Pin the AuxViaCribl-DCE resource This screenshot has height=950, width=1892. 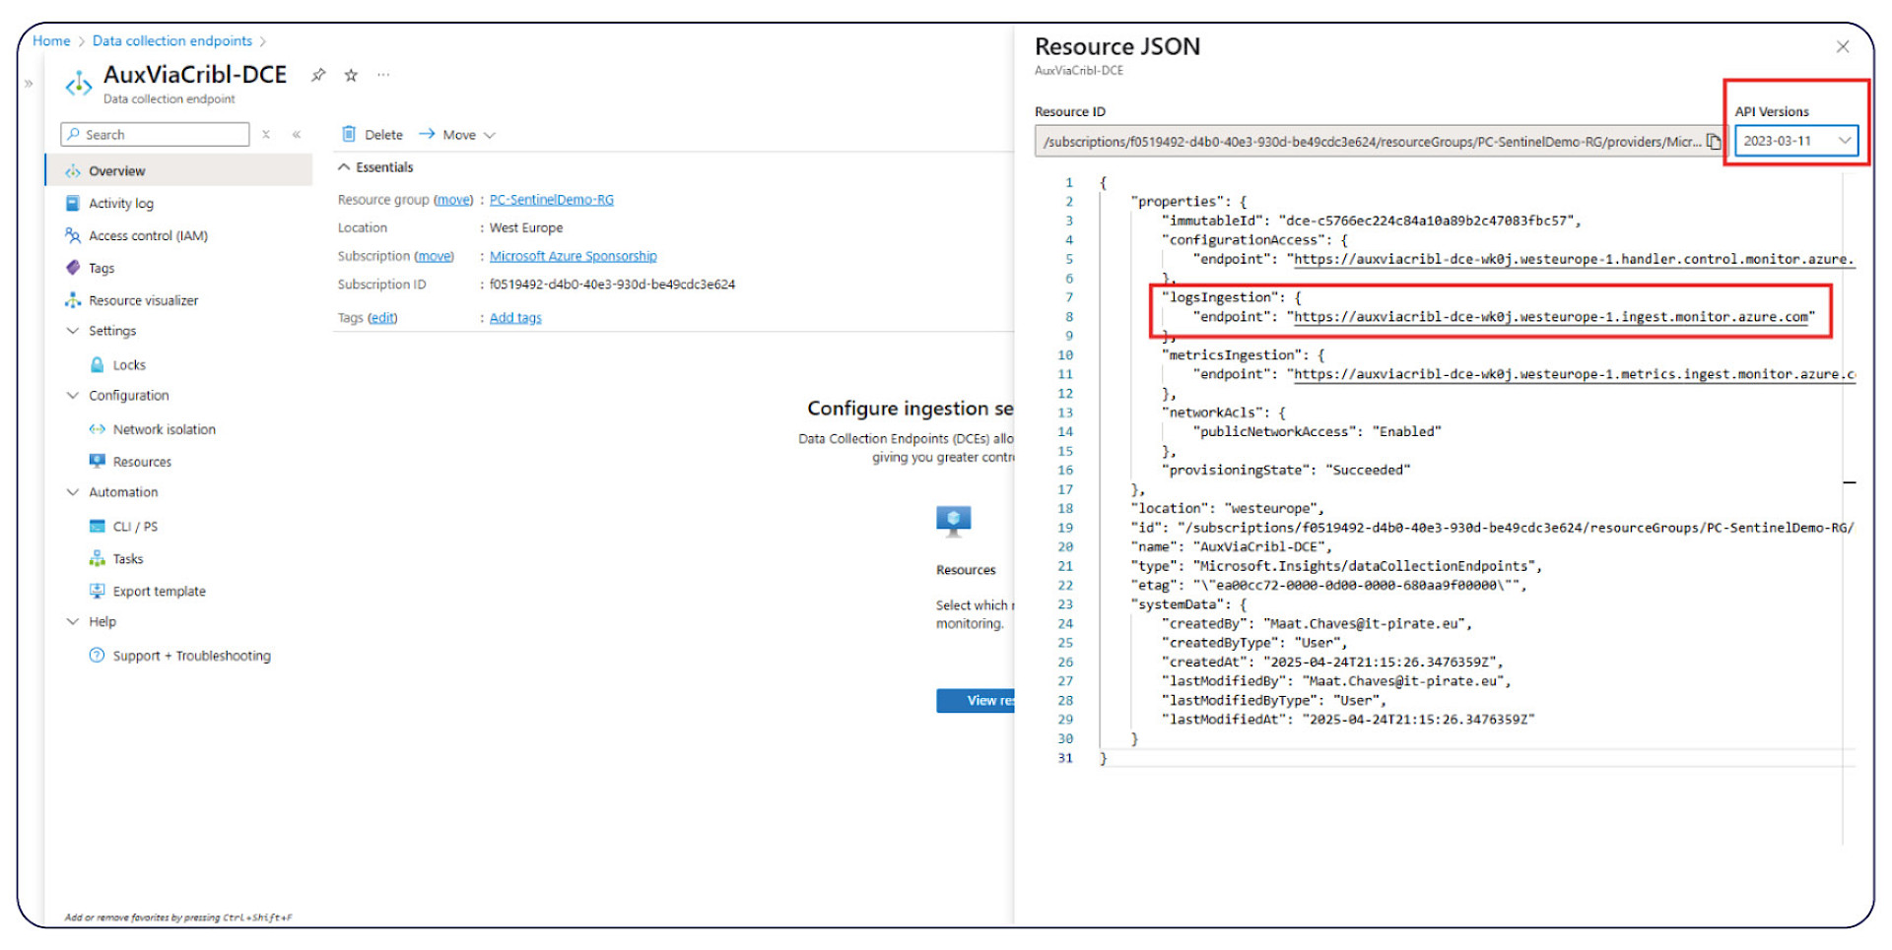[x=318, y=75]
